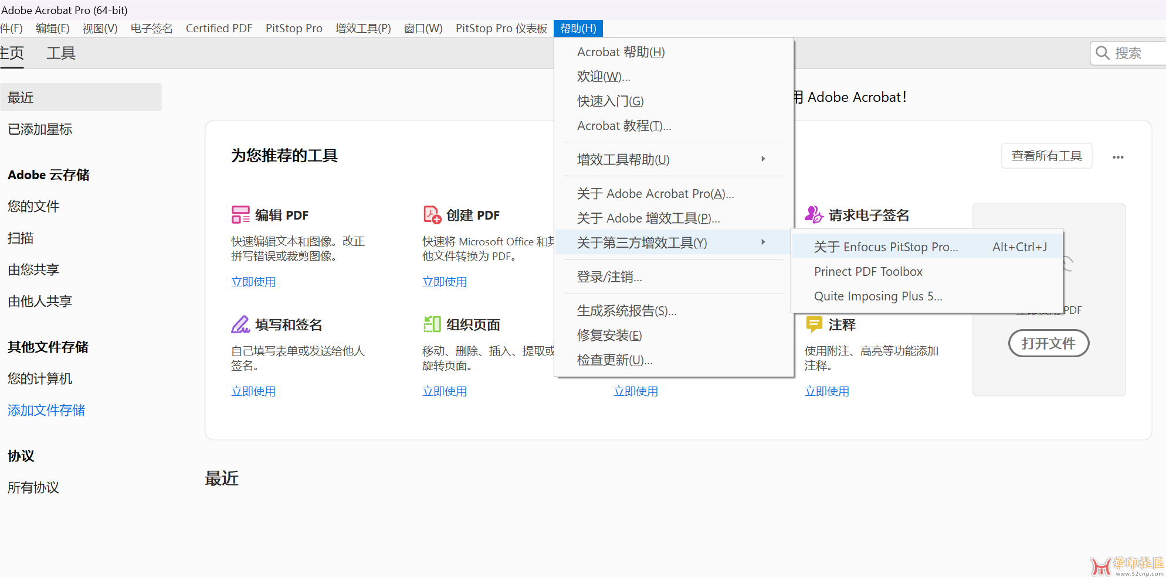The image size is (1166, 578).
Task: Open the 视图(V) menu
Action: coord(100,29)
